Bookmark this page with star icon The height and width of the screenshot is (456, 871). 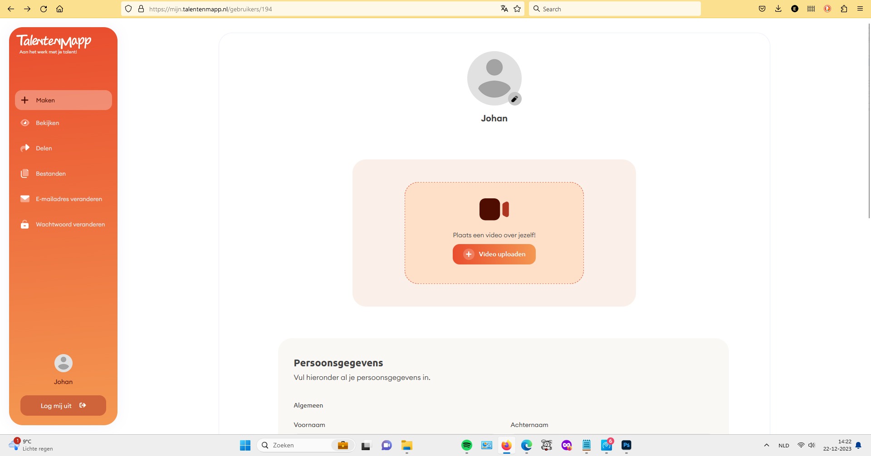(x=517, y=9)
